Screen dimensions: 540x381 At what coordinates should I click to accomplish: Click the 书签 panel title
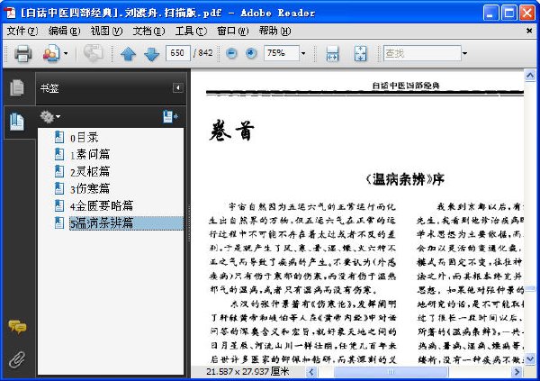(x=49, y=88)
